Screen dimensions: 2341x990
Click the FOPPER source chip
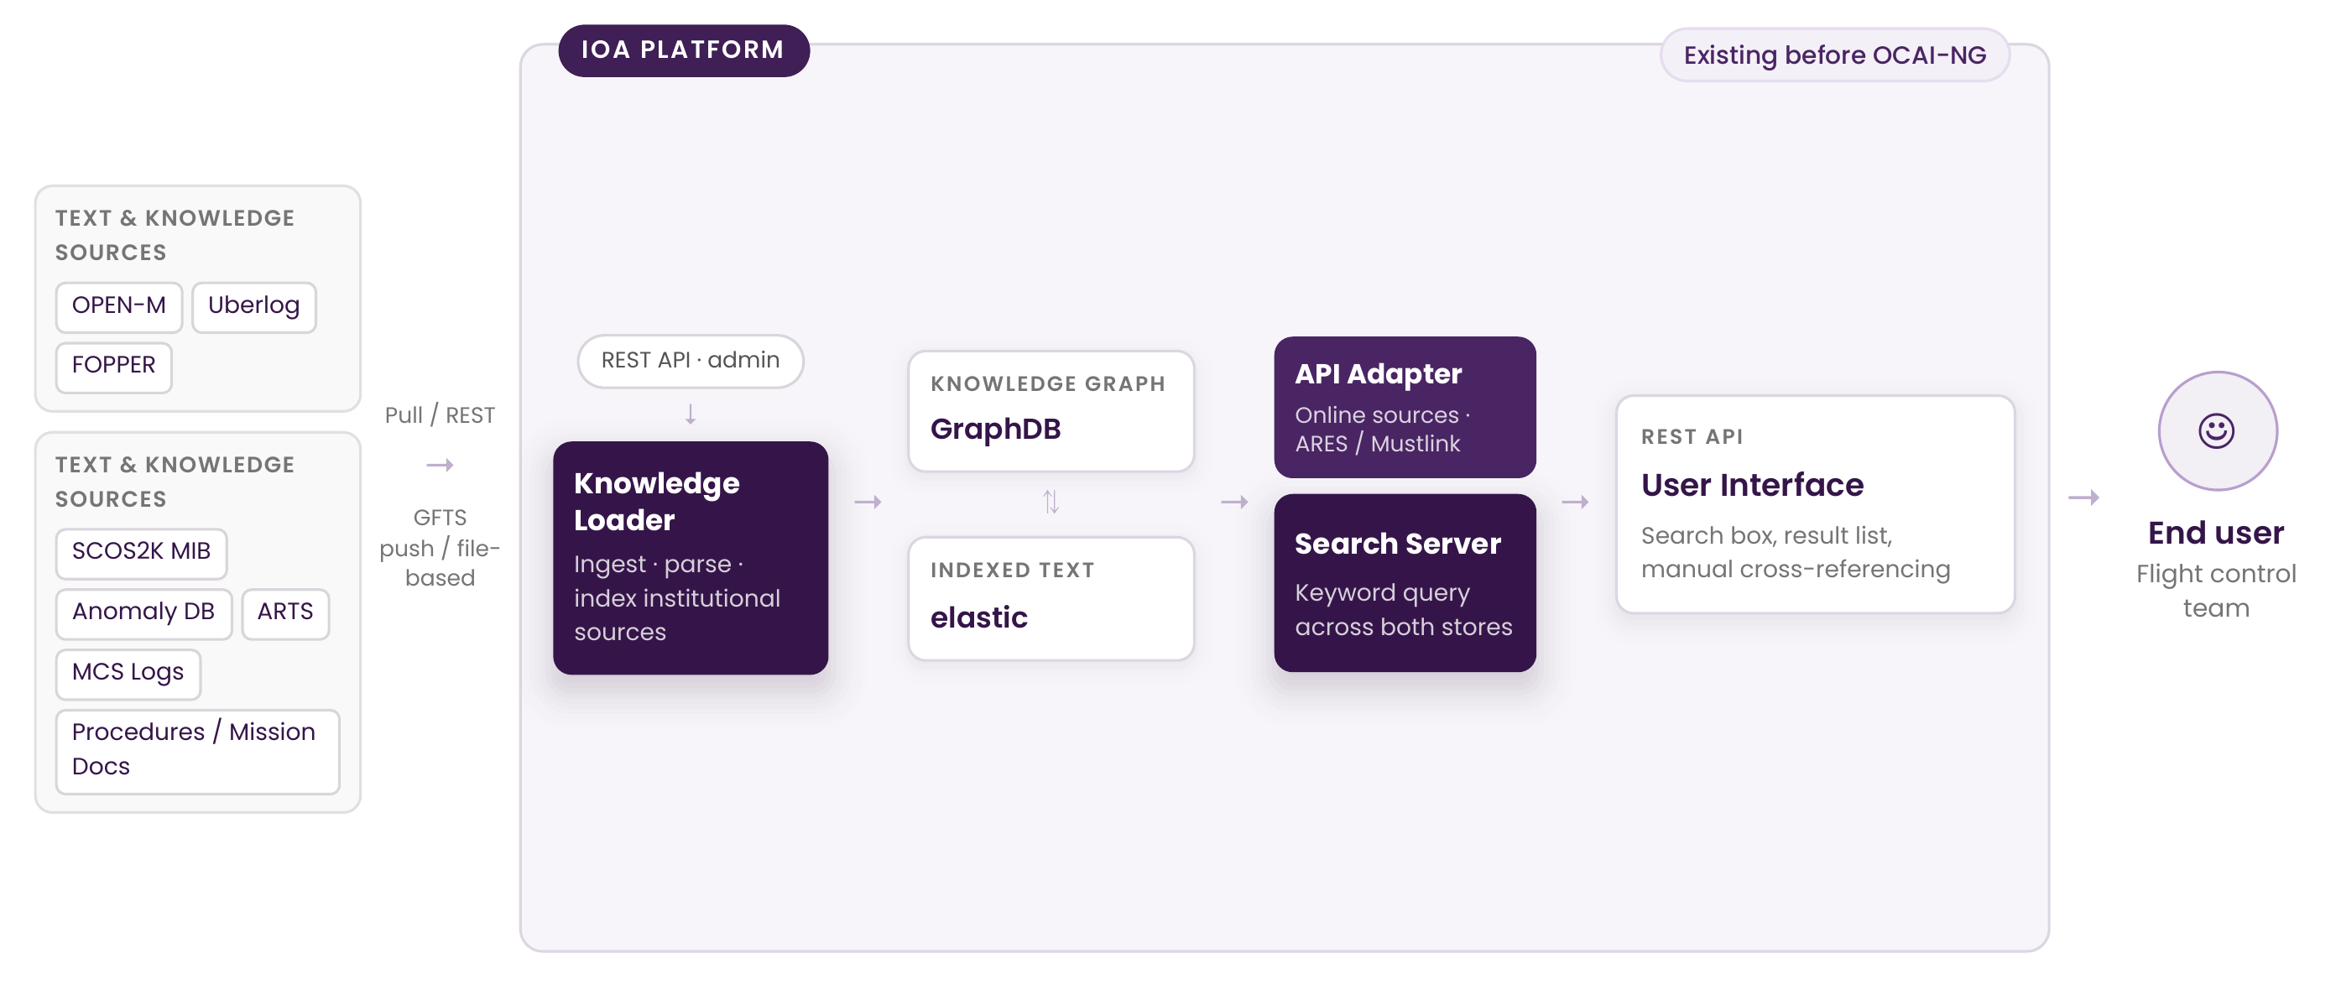[x=113, y=367]
